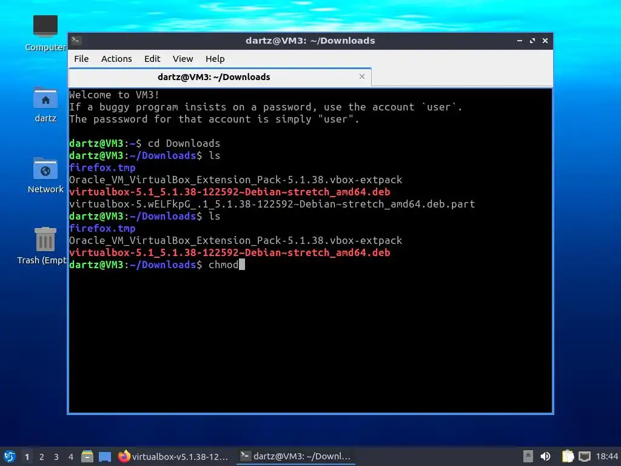Click the 'Welcome to VM3!' line
Image resolution: width=621 pixels, height=466 pixels.
click(x=114, y=95)
